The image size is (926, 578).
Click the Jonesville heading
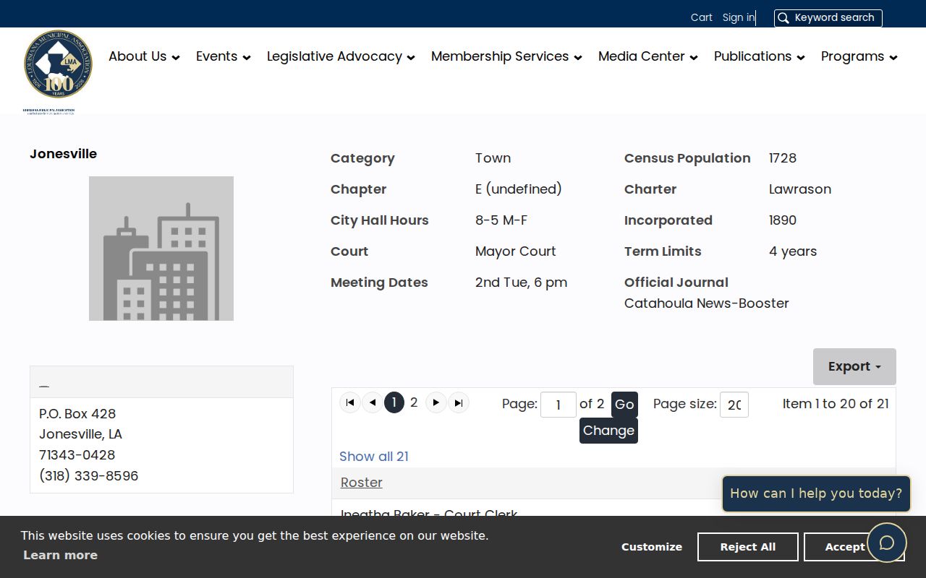[x=64, y=154]
